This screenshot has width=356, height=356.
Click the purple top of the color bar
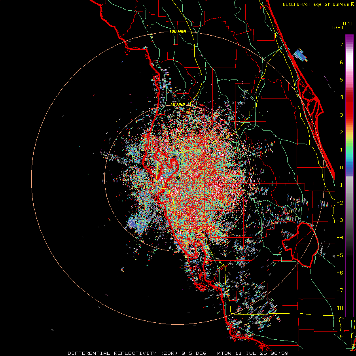click(349, 39)
